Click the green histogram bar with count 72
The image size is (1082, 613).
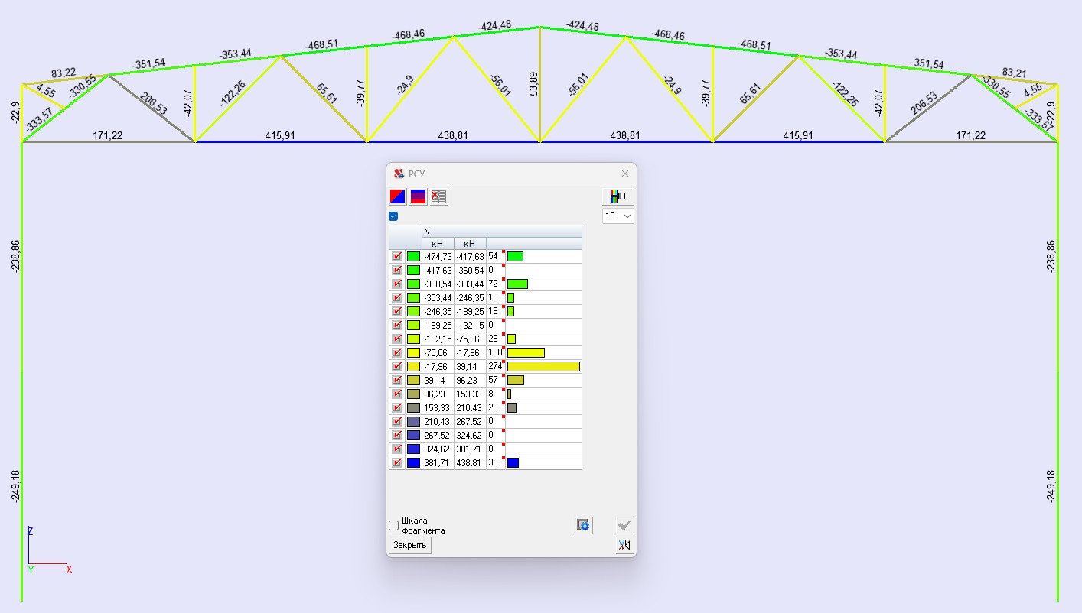point(517,284)
